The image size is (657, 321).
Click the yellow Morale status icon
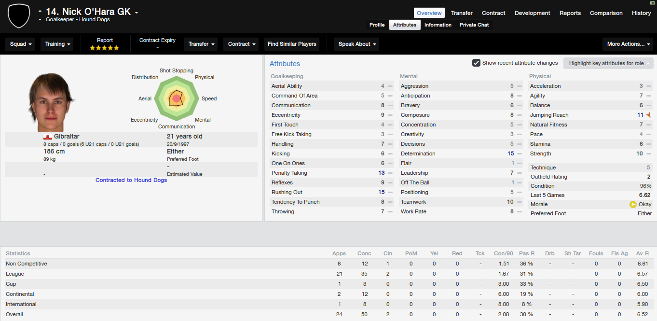[x=633, y=204]
